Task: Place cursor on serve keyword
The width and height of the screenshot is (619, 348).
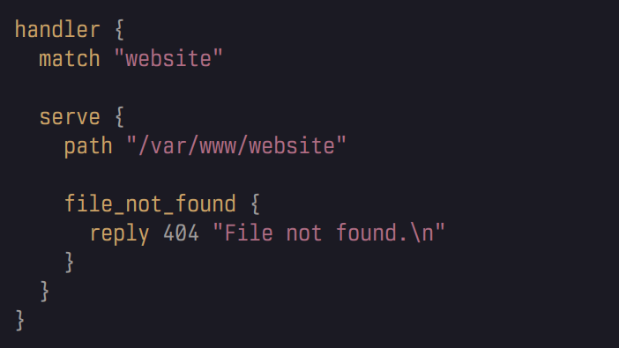Action: click(70, 117)
